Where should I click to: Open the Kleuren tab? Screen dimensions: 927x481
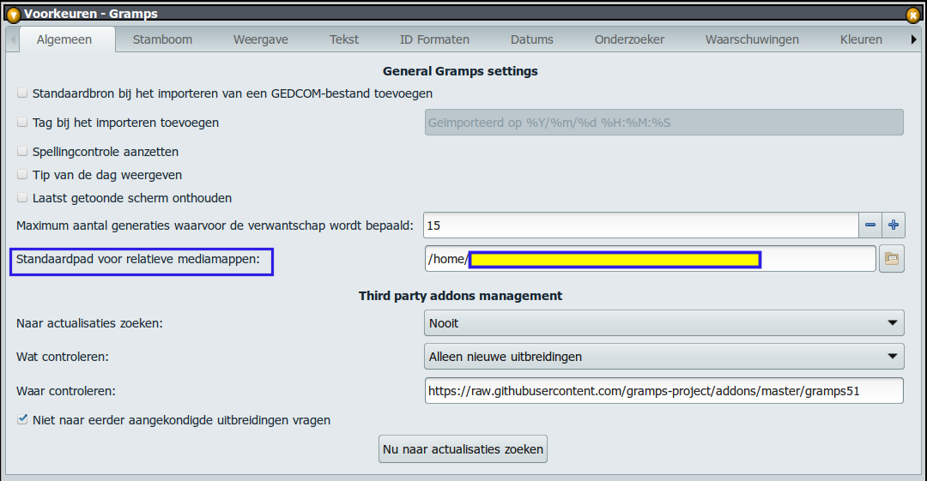click(862, 39)
